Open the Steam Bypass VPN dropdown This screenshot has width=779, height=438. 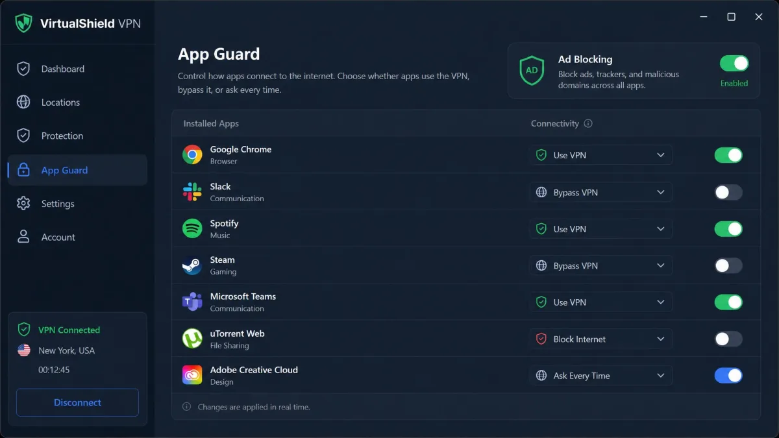[600, 265]
